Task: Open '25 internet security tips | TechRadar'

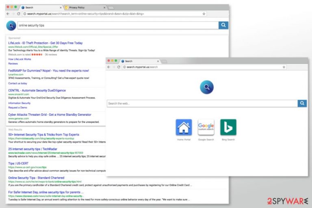Action: tap(32, 149)
